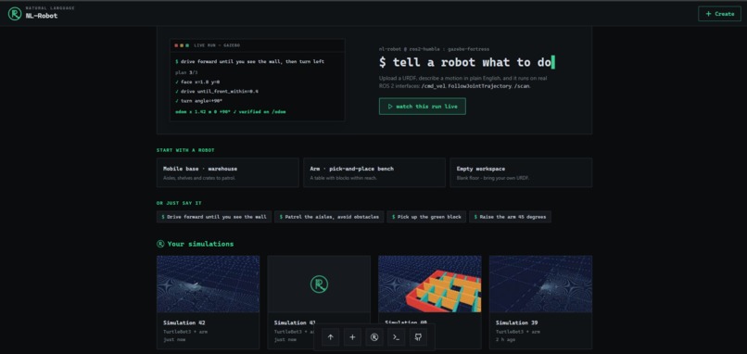Image resolution: width=747 pixels, height=354 pixels.
Task: Click 'Patrol the aisles, avoid obstacles' chip
Action: pyautogui.click(x=329, y=217)
